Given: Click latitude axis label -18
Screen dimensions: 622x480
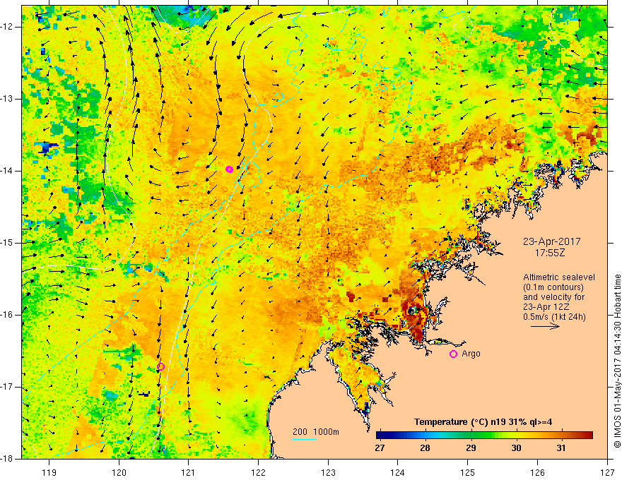Looking at the screenshot, I should tap(8, 459).
